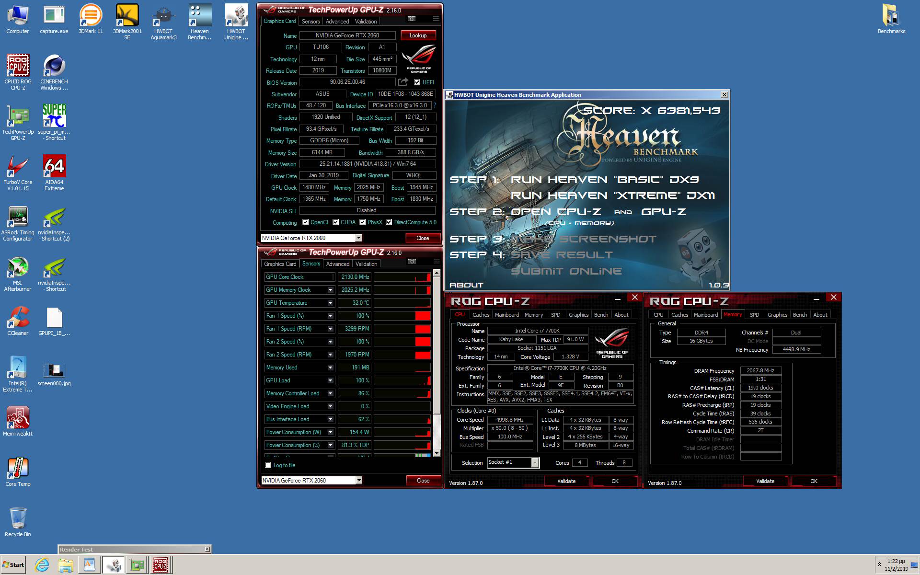Launch 3DMark 11 shortcut
The width and height of the screenshot is (920, 575).
click(x=91, y=20)
